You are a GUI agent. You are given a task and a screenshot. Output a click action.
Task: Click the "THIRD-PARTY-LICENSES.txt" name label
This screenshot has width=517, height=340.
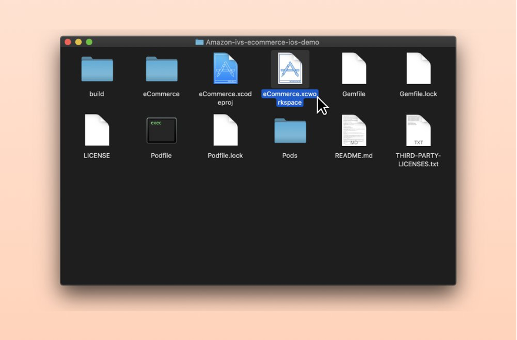point(418,160)
